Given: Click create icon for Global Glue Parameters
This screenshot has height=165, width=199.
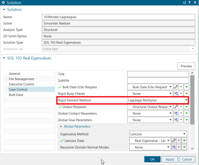Looking at the screenshot, I should [177, 120].
